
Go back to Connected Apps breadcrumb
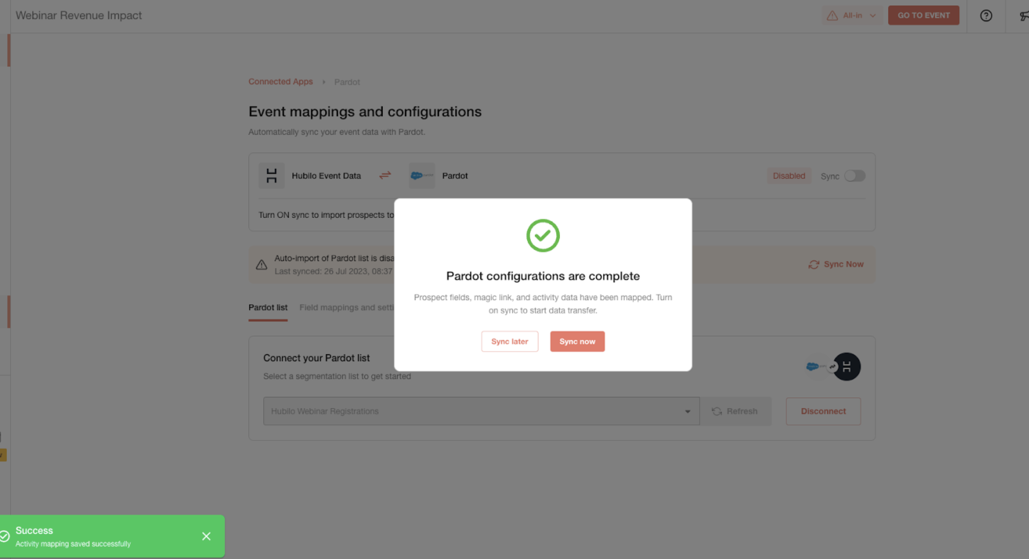click(281, 82)
